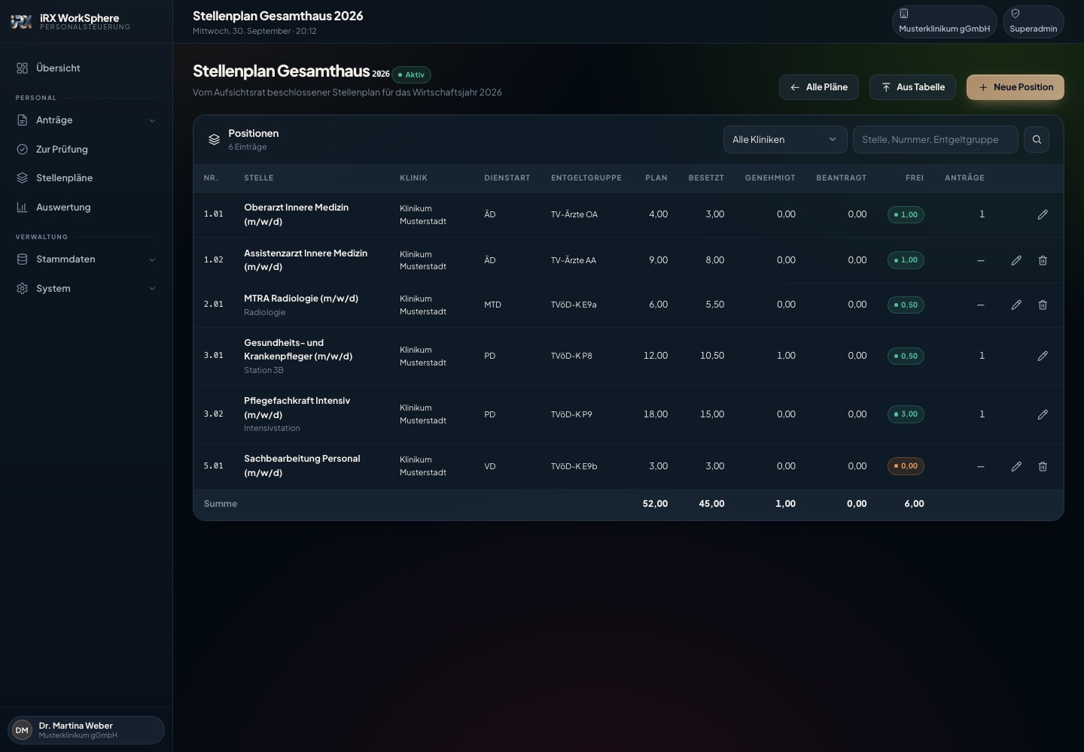Go back to Alle Pläne

point(818,87)
